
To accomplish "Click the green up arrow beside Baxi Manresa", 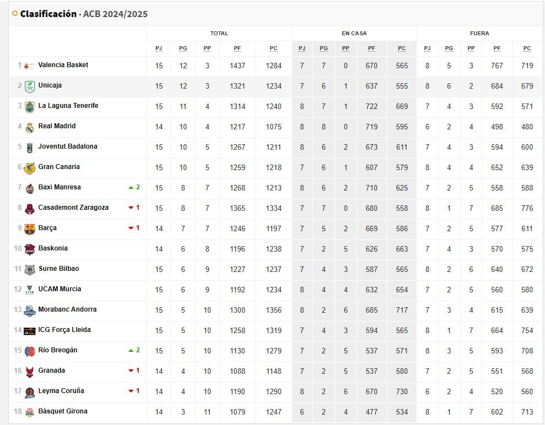I will [x=131, y=188].
